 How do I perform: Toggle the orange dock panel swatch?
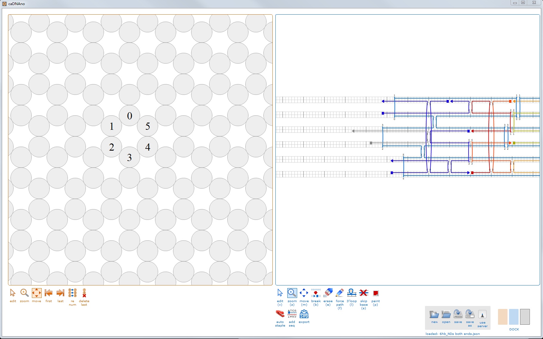502,317
